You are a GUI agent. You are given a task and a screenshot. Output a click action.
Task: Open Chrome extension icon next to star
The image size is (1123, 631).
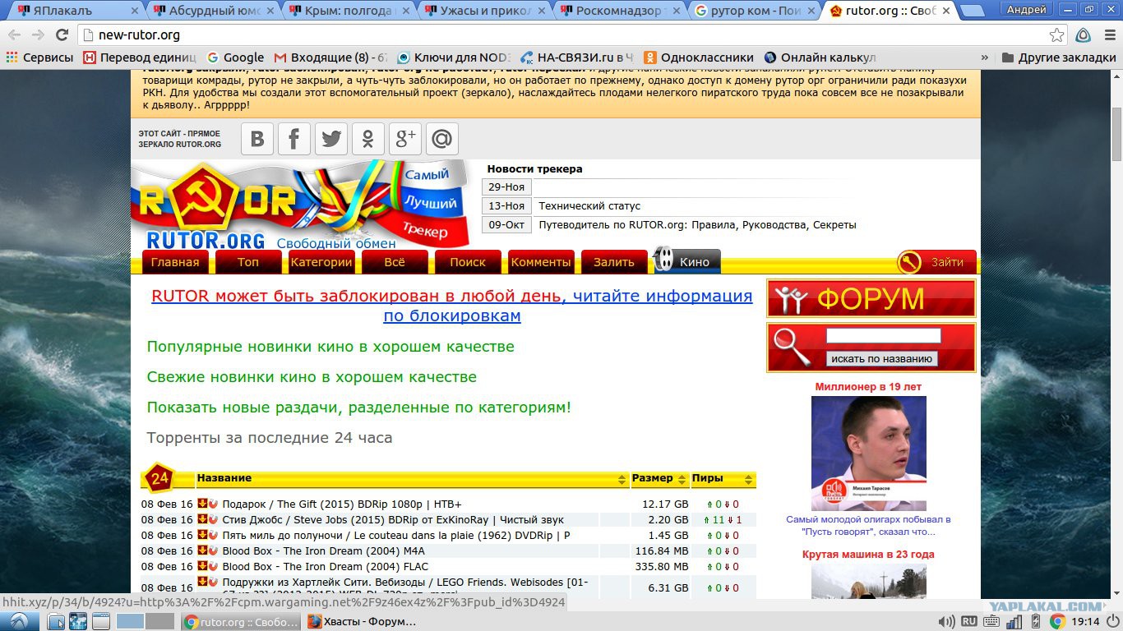pyautogui.click(x=1084, y=35)
